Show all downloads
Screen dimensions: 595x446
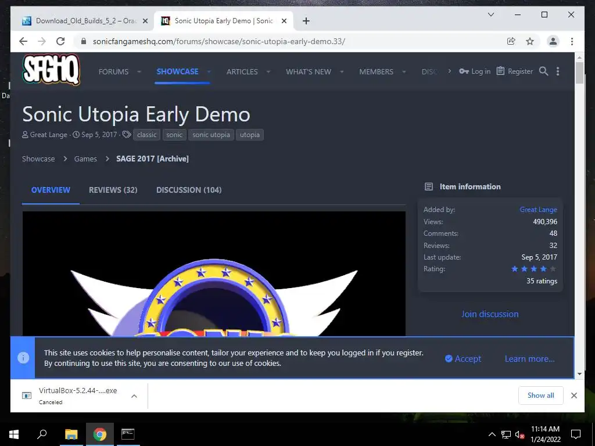540,395
